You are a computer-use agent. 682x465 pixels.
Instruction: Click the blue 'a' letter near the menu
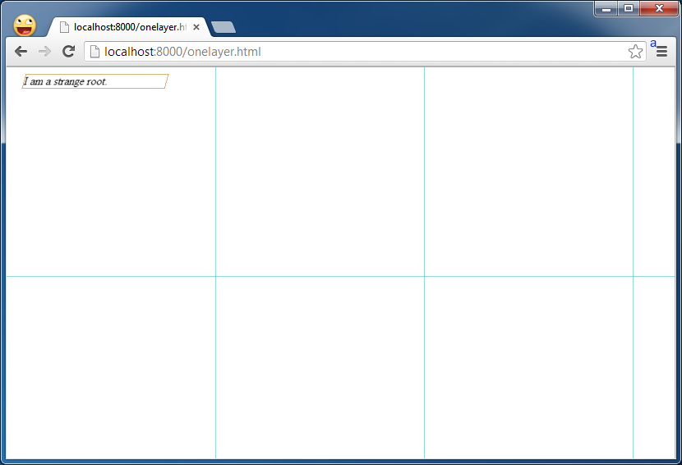[x=653, y=43]
